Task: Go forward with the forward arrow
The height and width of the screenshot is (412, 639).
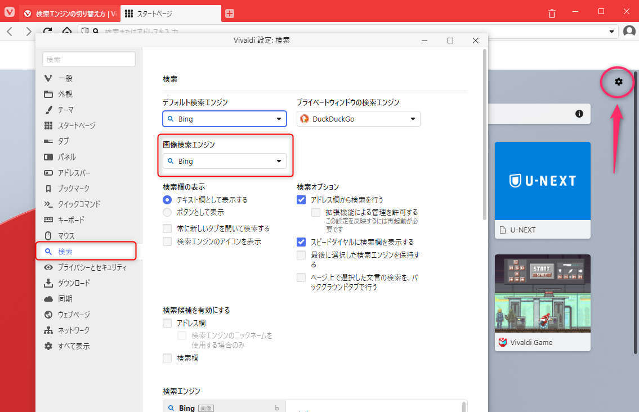Action: 28,32
